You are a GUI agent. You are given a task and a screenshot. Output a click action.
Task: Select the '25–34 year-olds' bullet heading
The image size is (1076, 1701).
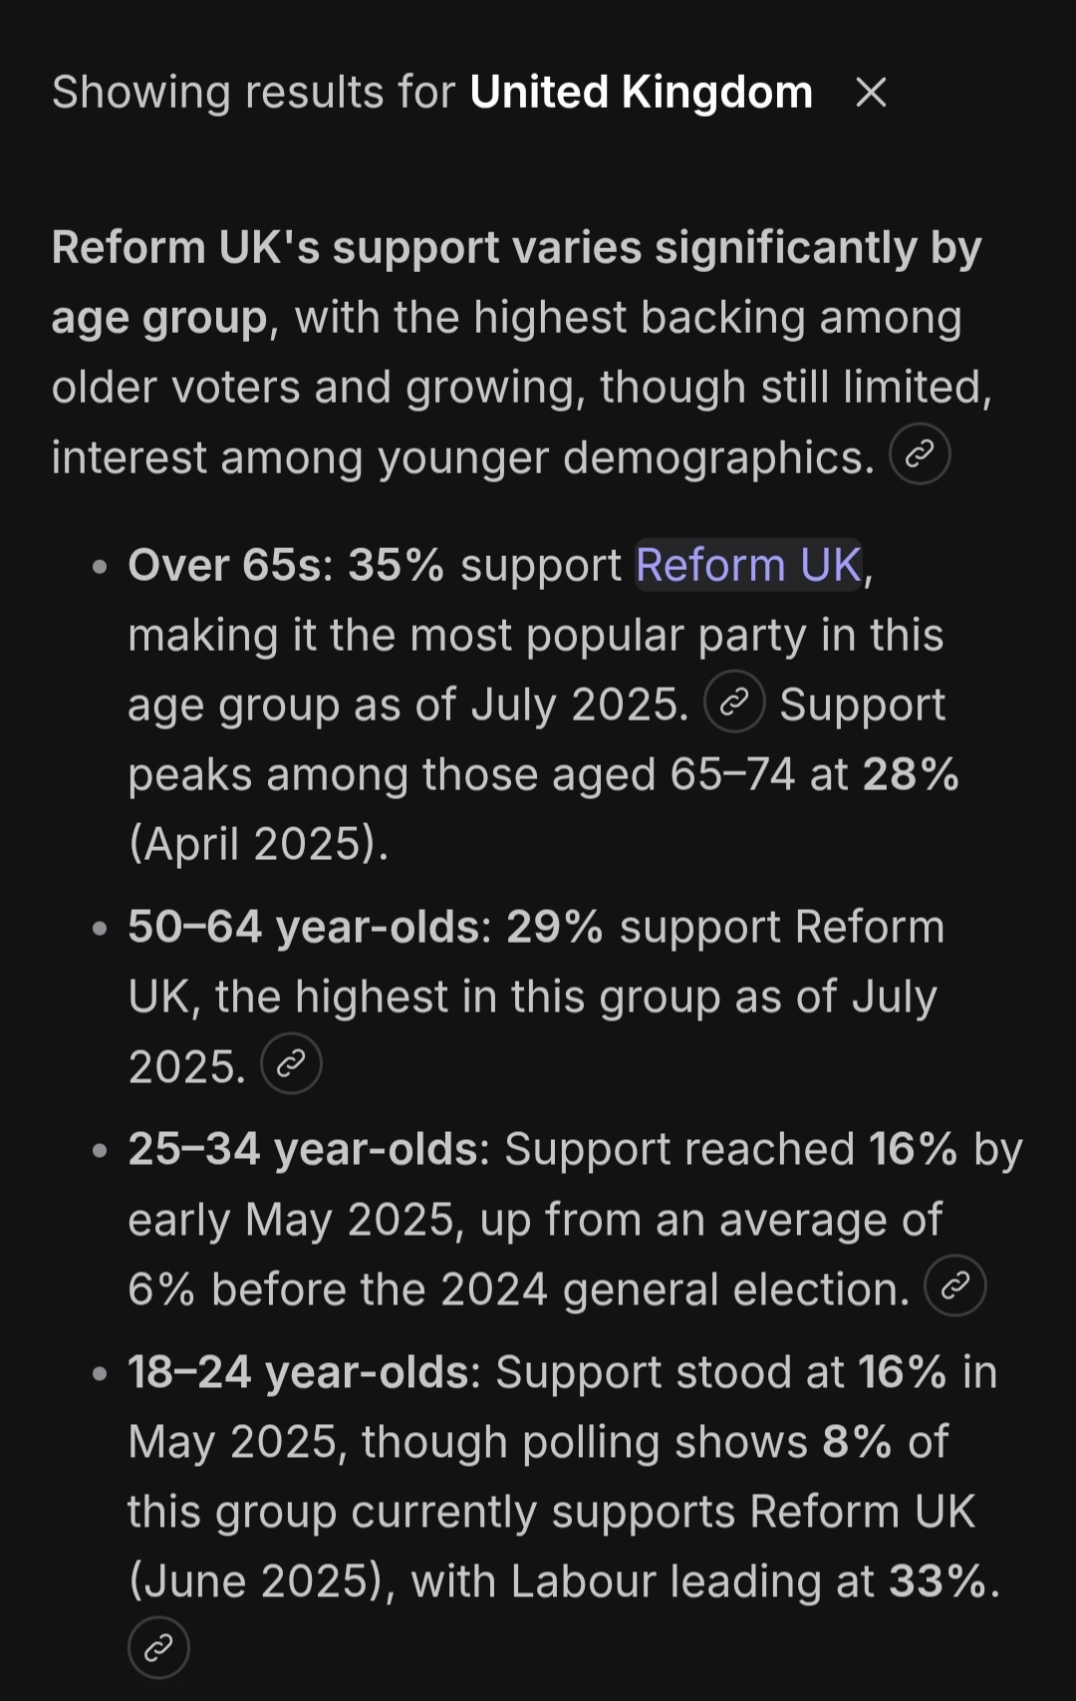click(303, 1149)
